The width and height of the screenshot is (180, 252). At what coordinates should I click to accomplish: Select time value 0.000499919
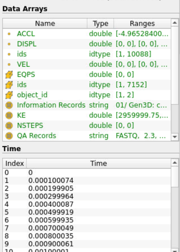coord(51,212)
